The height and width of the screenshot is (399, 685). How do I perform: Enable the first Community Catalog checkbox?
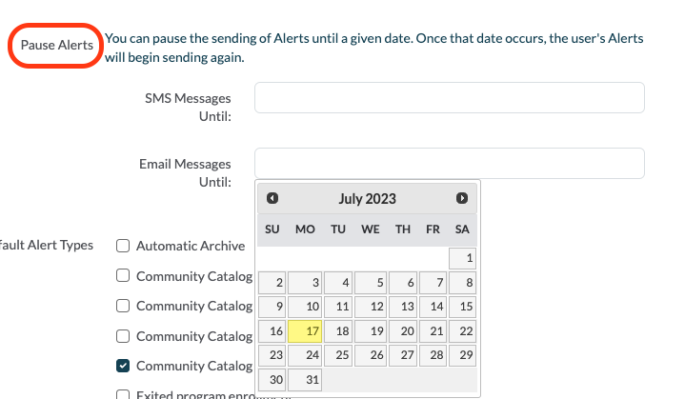[x=123, y=277]
